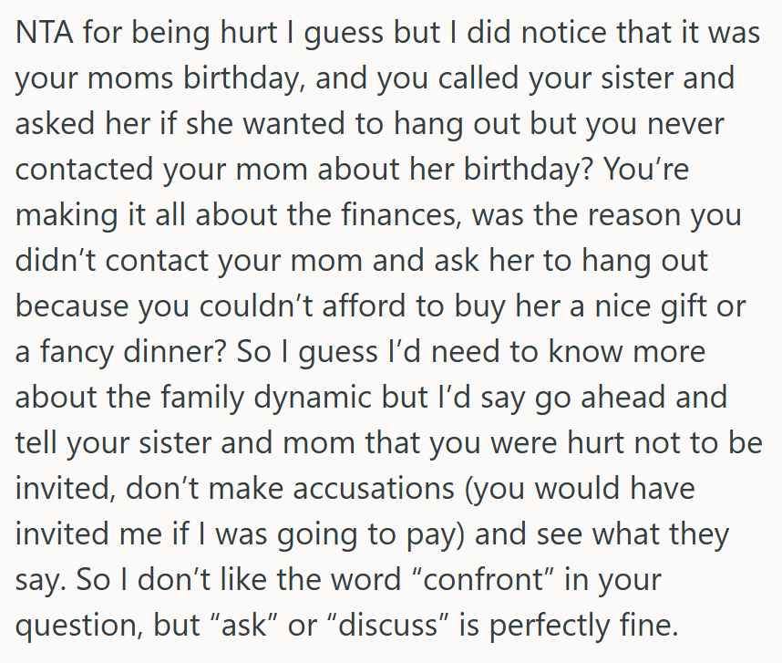Click the word "called" in the comment
This screenshot has height=663, width=782.
click(455, 77)
